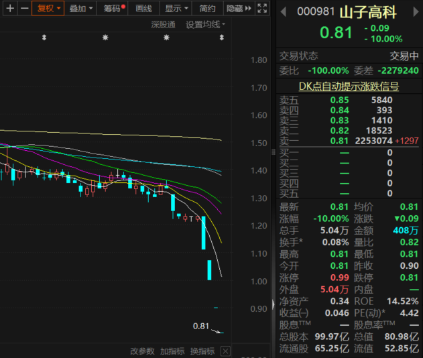Click 改参数 to change parameters
This screenshot has height=358, width=423.
click(142, 351)
